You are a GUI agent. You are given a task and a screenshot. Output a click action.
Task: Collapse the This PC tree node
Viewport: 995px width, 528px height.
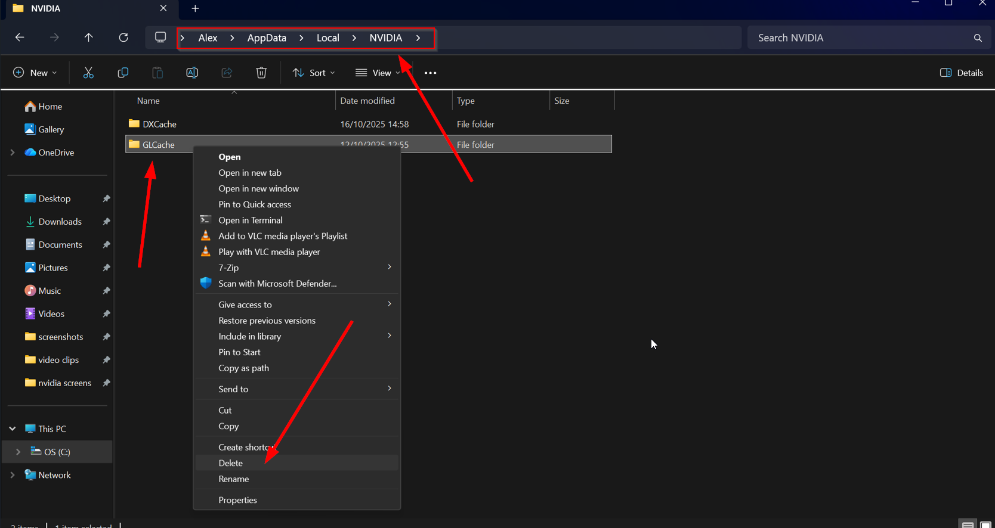13,428
